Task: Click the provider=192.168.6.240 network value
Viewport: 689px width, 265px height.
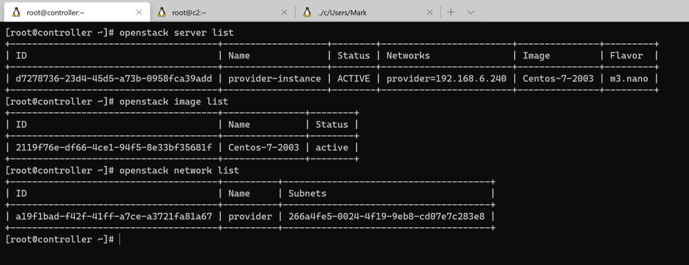Action: (446, 78)
